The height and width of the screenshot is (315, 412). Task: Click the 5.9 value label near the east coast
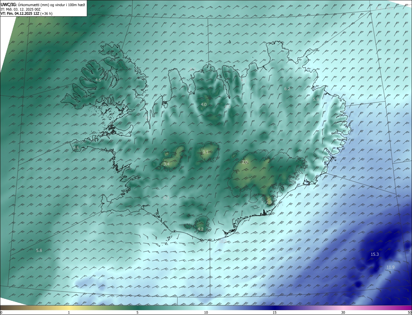(316, 100)
